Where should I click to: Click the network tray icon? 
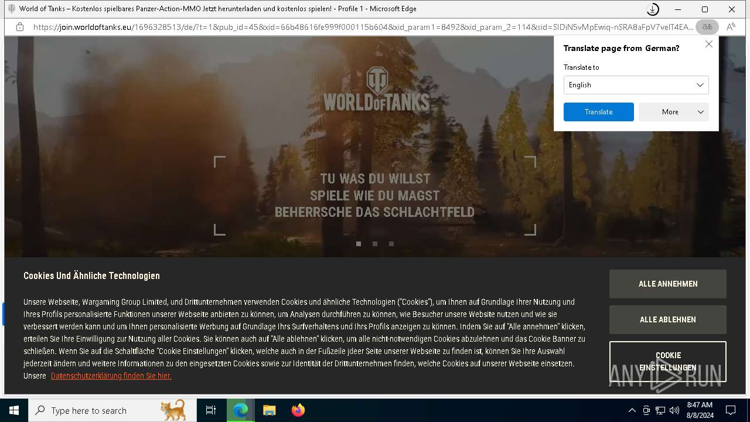[660, 410]
